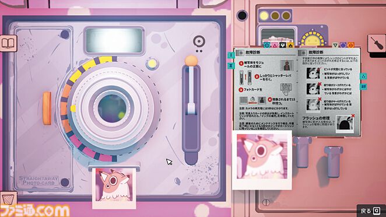Click the yellow smiley face gauge
This screenshot has height=217, width=386.
tap(313, 39)
